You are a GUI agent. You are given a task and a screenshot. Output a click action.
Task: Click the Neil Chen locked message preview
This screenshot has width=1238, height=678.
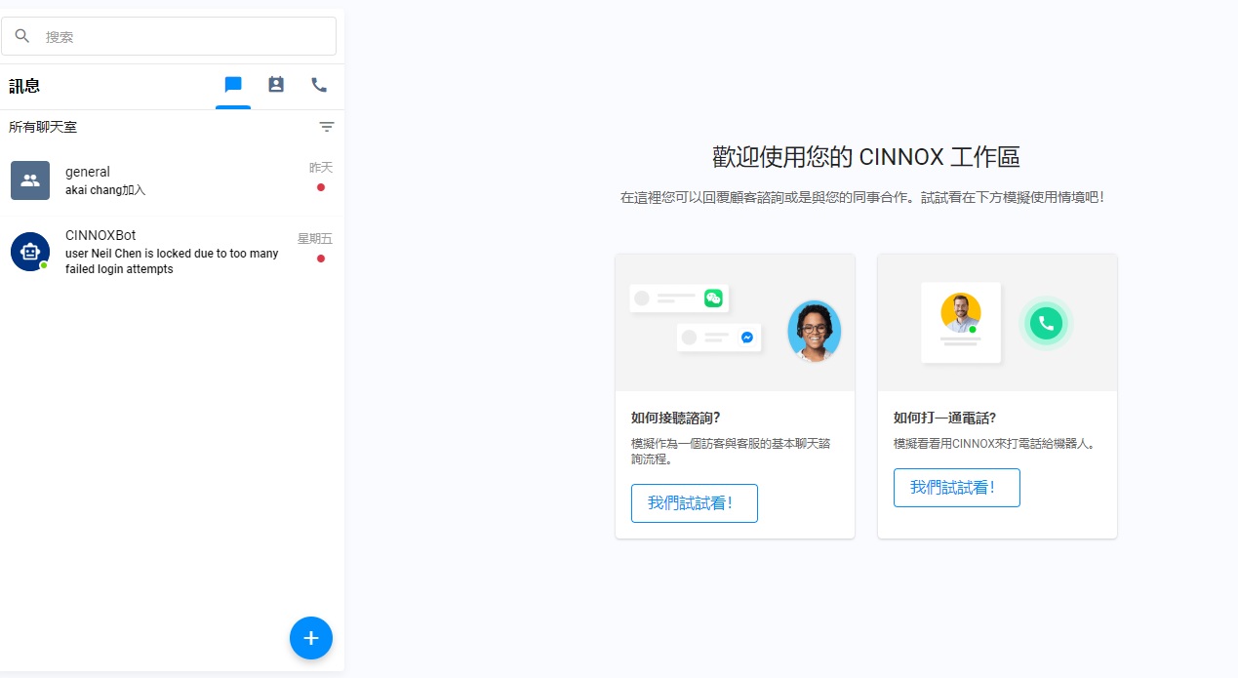click(172, 261)
